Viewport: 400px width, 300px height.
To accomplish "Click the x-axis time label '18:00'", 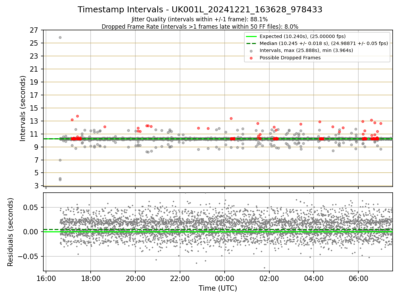I will 91,278.
